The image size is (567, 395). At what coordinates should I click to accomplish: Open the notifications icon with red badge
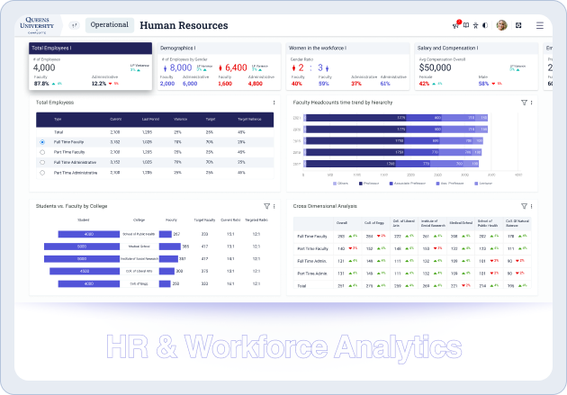point(456,25)
